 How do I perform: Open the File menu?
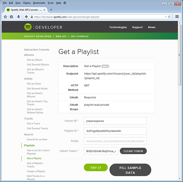coord(5,3)
